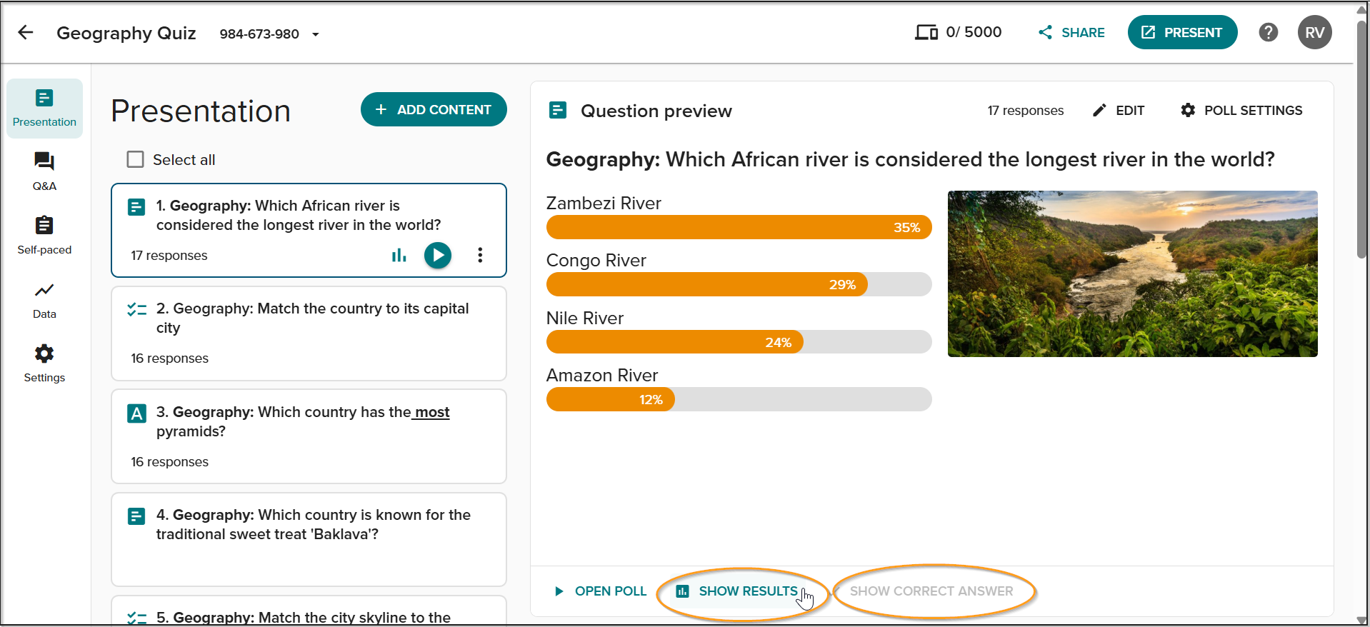
Task: Select question 1 about the longest African river
Action: tap(309, 230)
